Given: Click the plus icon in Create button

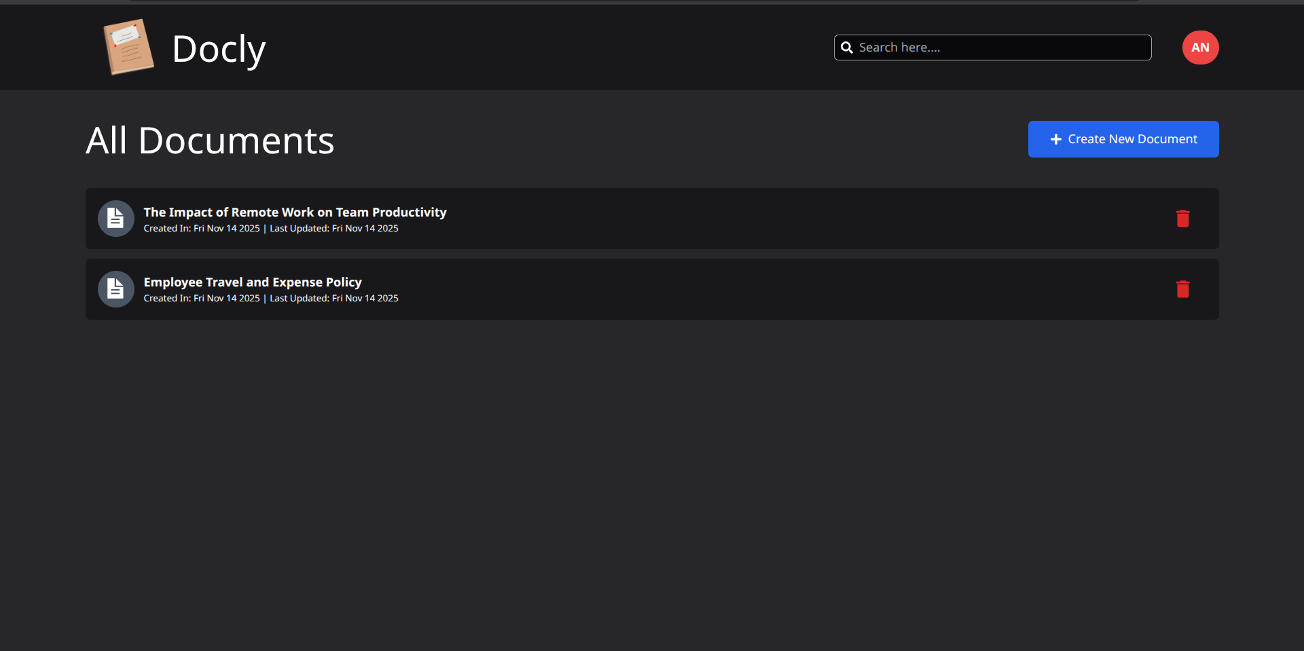Looking at the screenshot, I should 1056,139.
